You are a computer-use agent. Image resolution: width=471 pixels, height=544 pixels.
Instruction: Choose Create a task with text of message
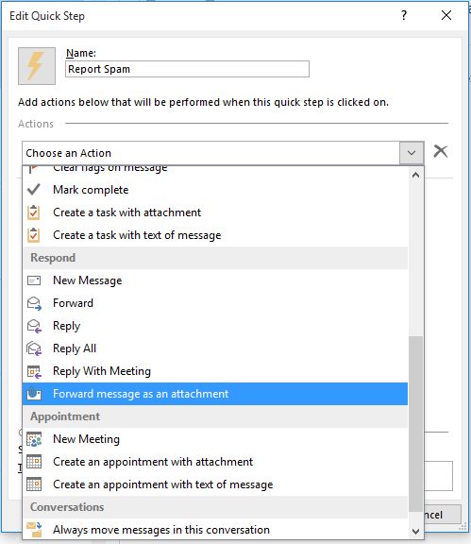coord(215,235)
